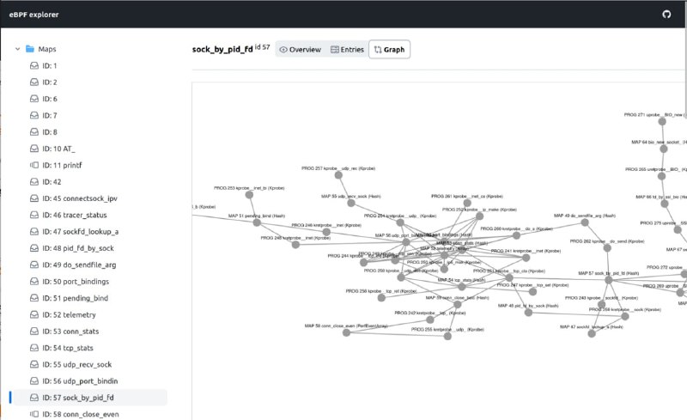Screen dimensions: 687x420
Task: Switch to the Entries tab
Action: click(347, 50)
